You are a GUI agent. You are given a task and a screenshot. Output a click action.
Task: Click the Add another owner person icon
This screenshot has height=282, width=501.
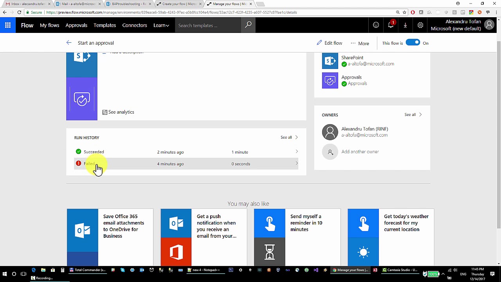pos(330,152)
